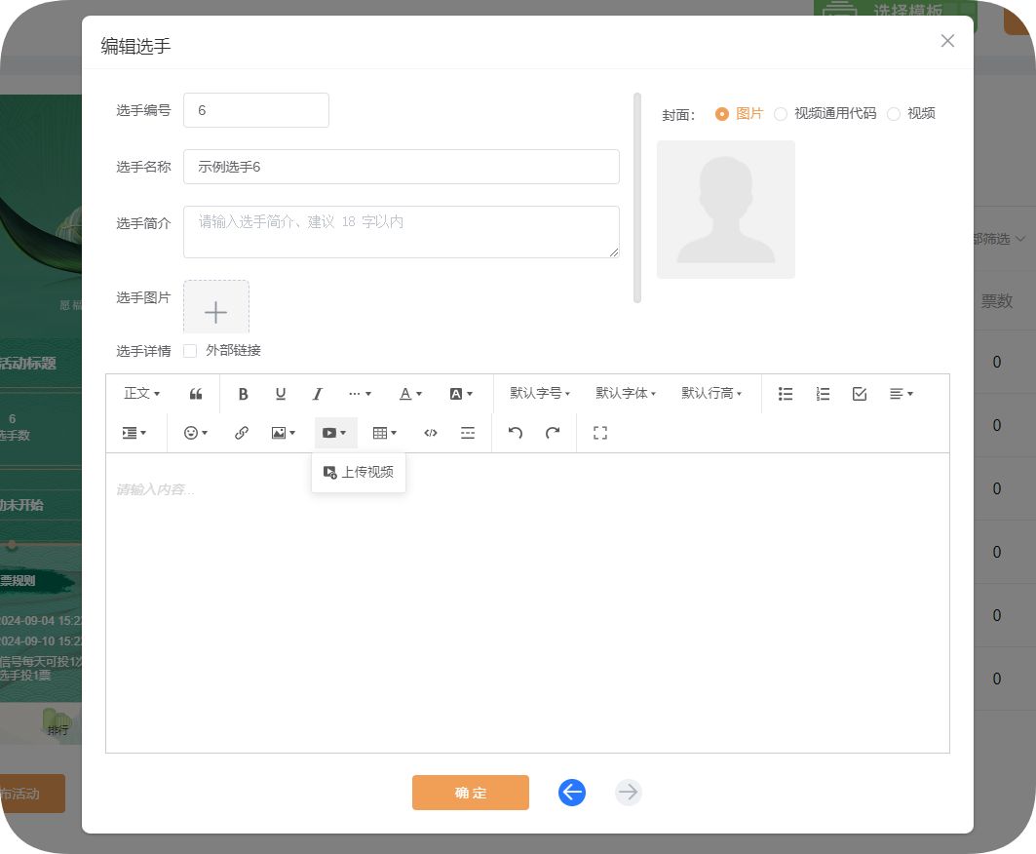Toggle italic text style
Image resolution: width=1036 pixels, height=854 pixels.
[317, 394]
